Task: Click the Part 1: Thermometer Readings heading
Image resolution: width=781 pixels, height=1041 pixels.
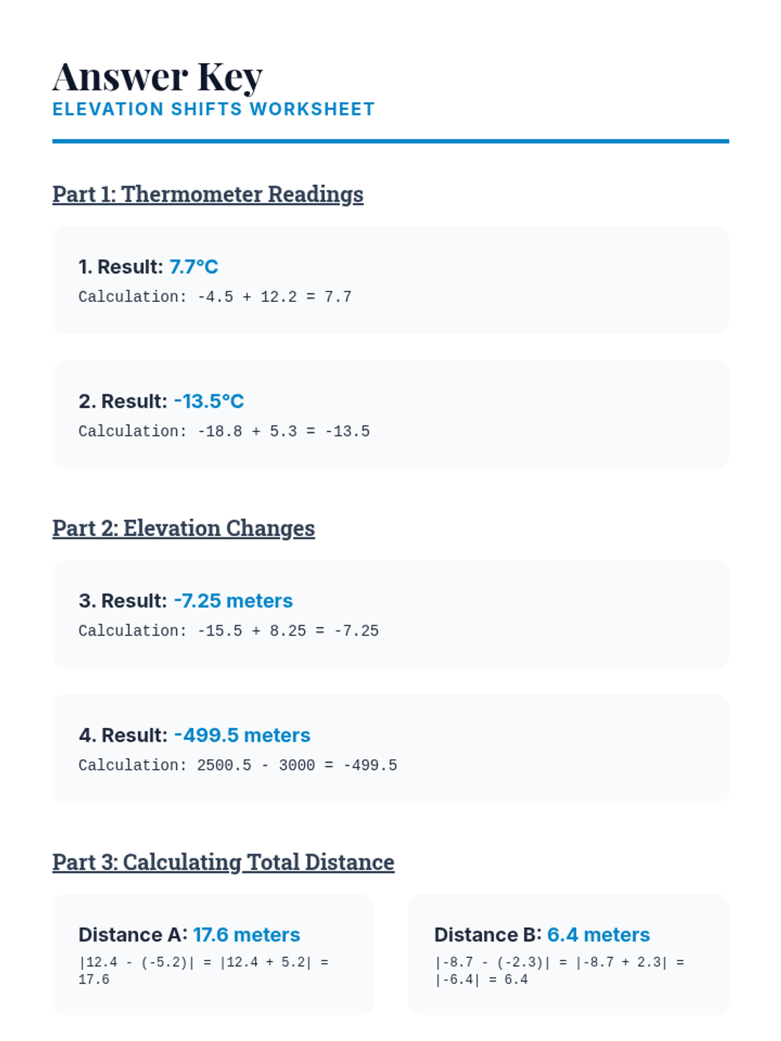Action: coord(208,194)
